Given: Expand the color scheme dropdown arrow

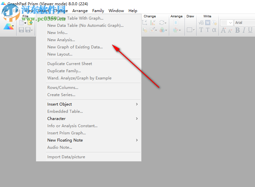Looking at the screenshot, I should click(166, 30).
